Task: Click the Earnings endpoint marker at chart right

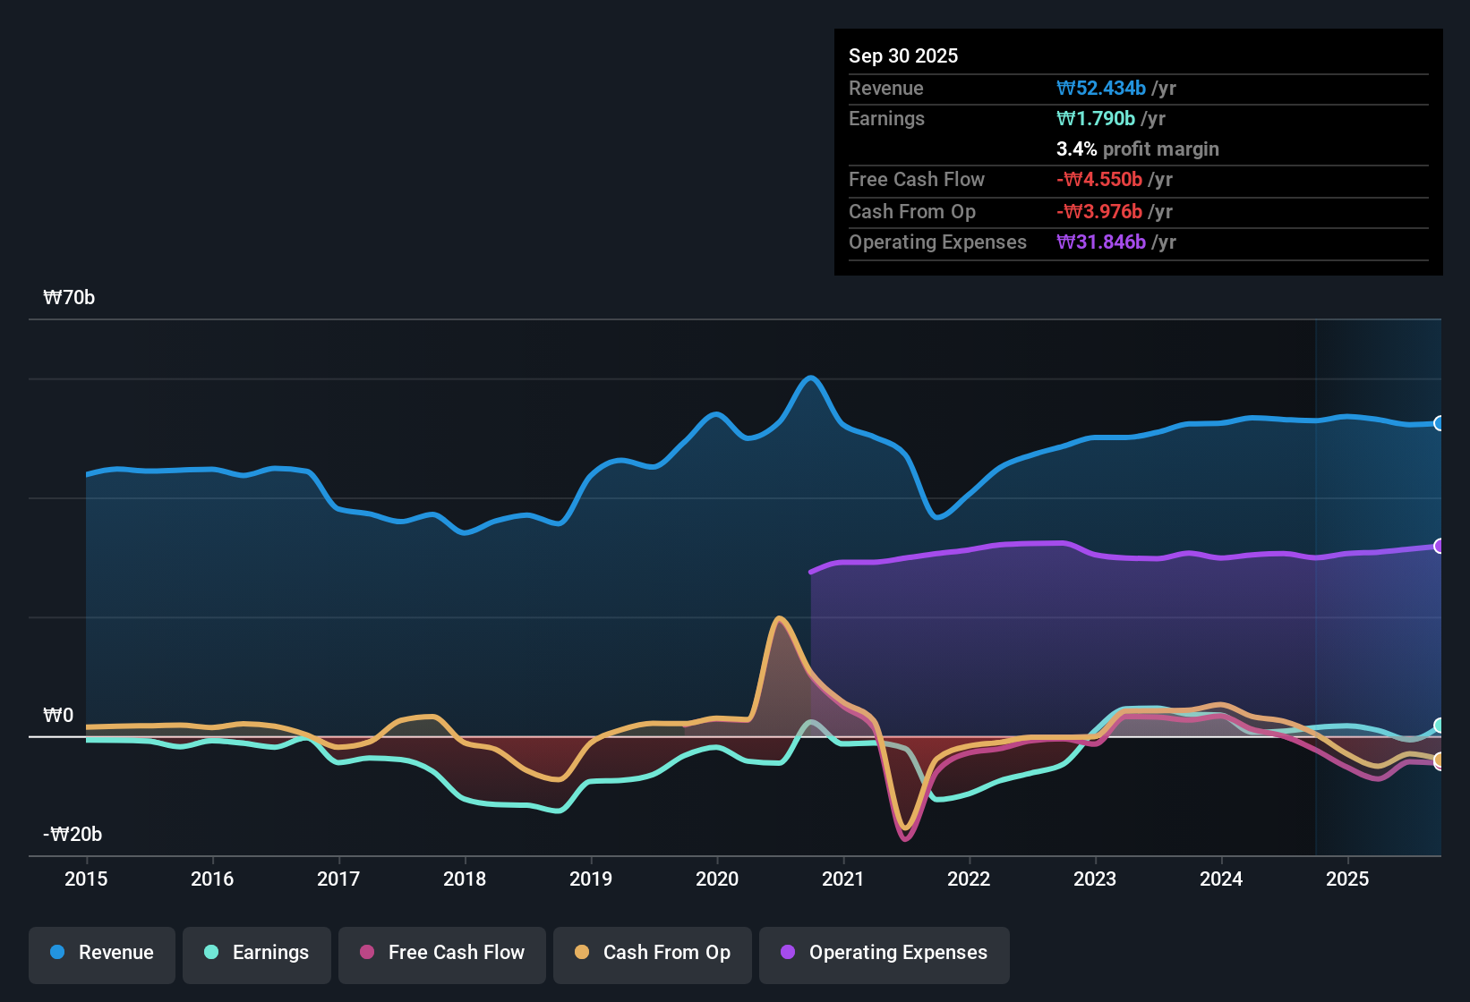Action: click(x=1438, y=726)
